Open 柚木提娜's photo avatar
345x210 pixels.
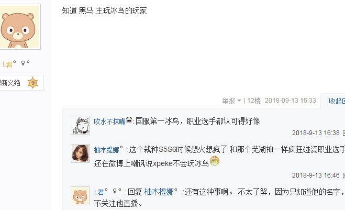[80, 153]
